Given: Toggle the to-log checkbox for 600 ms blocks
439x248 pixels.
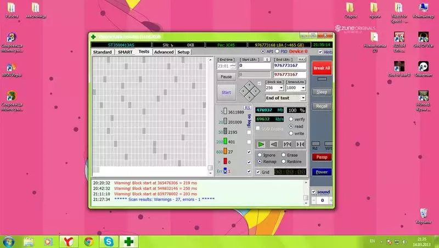Looking at the screenshot, I should tap(249, 152).
